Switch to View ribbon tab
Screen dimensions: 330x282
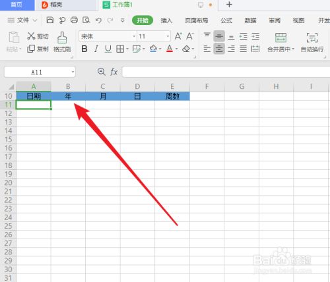pos(298,20)
